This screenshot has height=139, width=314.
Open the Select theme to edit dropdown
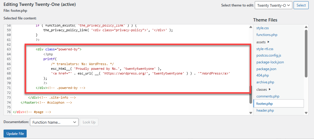point(273,5)
